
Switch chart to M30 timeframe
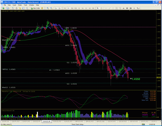(x=76, y=8)
